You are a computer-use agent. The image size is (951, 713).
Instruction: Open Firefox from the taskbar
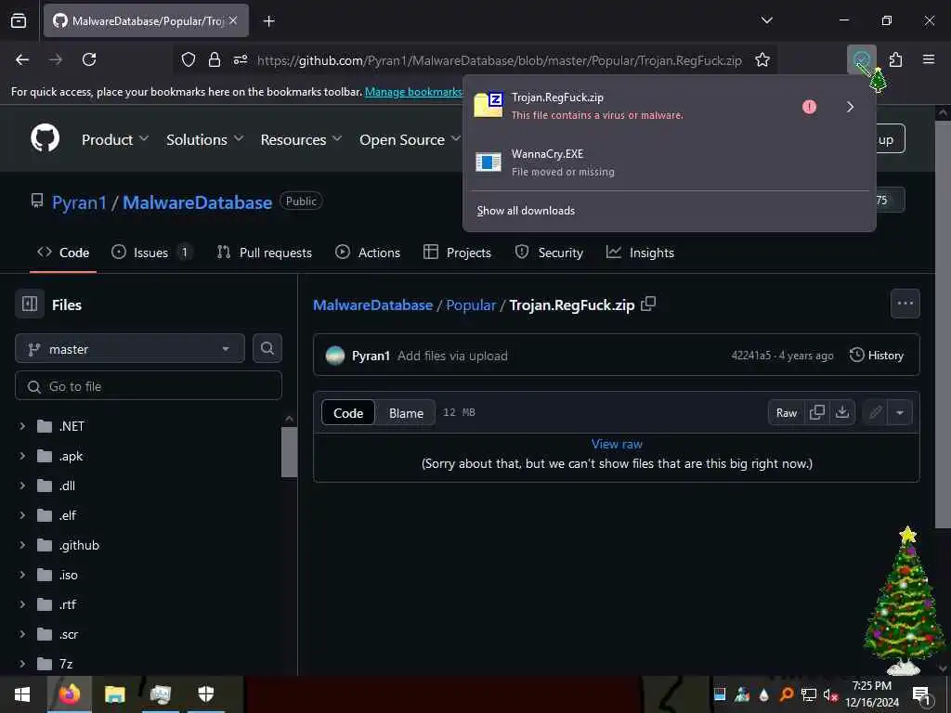click(69, 694)
